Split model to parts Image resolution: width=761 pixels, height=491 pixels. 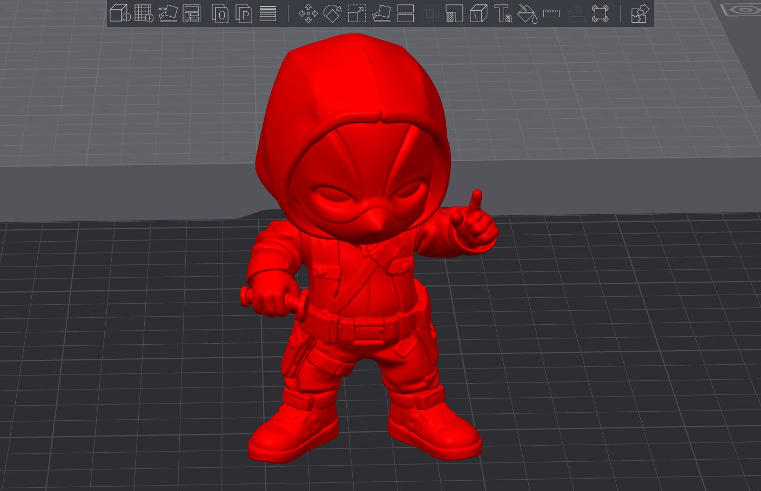click(x=244, y=13)
